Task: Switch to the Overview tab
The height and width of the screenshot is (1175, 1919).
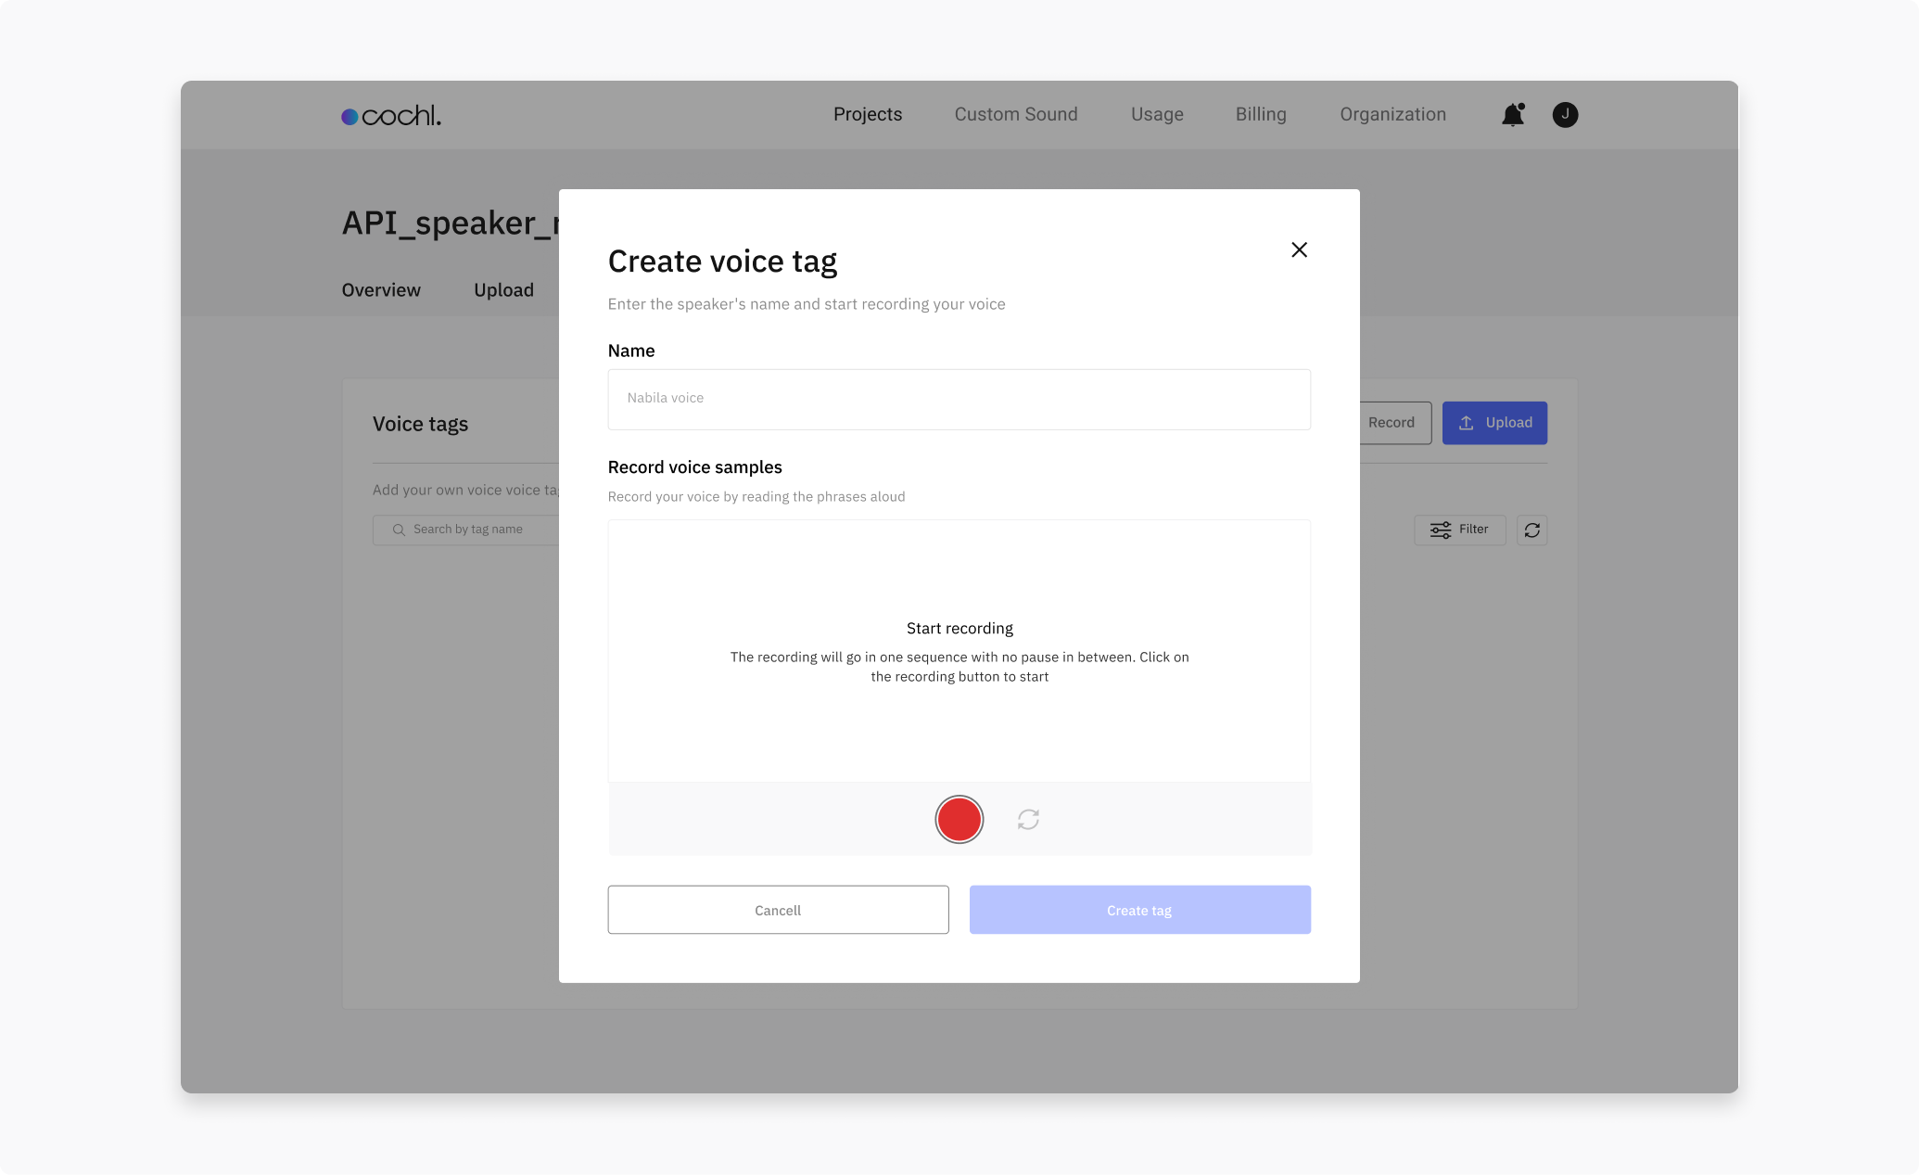Action: (x=381, y=290)
